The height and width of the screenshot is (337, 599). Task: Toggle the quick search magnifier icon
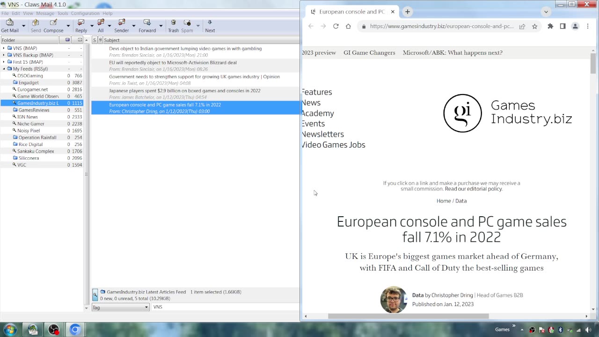pos(95,295)
